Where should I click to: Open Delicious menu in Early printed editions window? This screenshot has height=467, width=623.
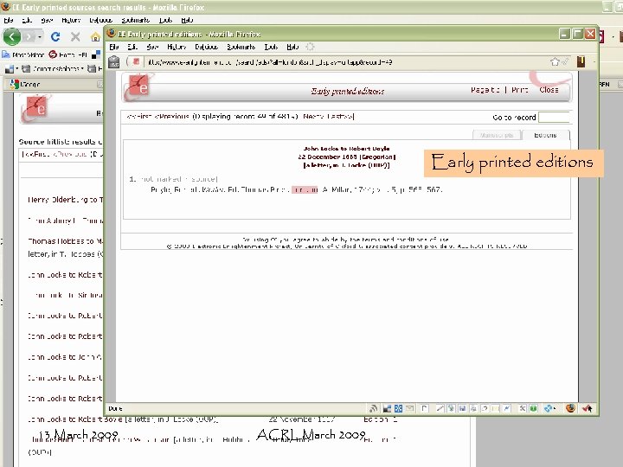(206, 47)
